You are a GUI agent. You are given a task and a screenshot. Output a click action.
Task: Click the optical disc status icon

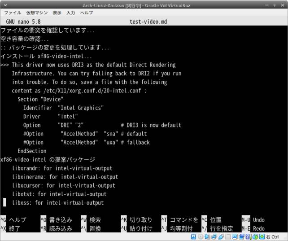point(201,237)
